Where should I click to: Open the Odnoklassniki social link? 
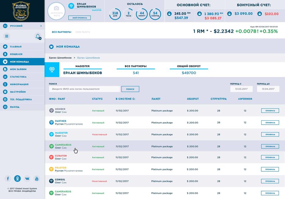(x=17, y=179)
